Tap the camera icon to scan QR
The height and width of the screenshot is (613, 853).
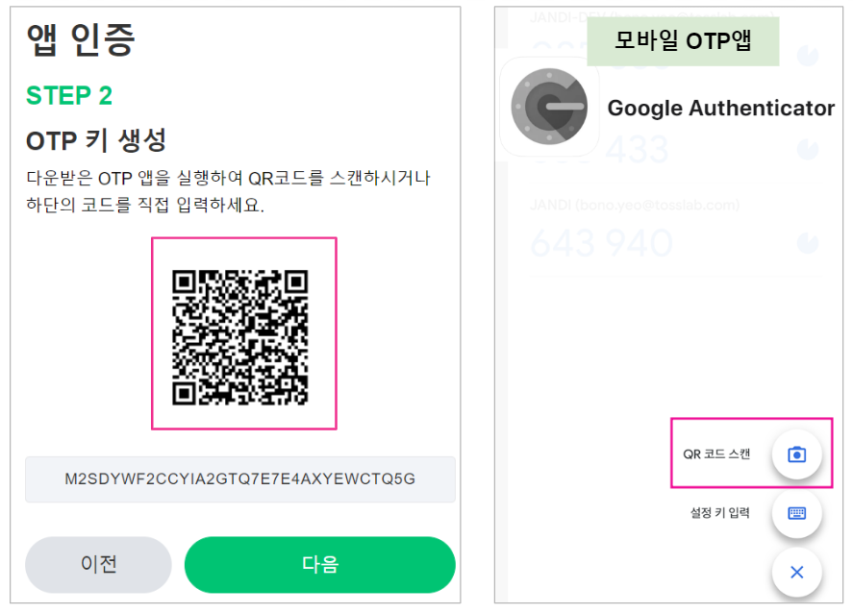pos(796,454)
